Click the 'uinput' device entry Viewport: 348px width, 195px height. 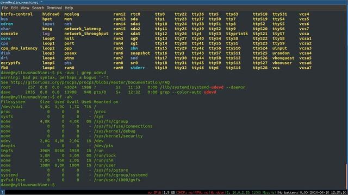tap(279, 48)
